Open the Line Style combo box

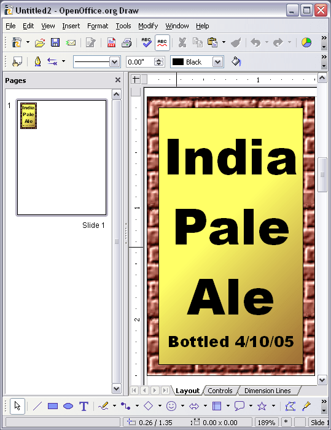[x=96, y=61]
